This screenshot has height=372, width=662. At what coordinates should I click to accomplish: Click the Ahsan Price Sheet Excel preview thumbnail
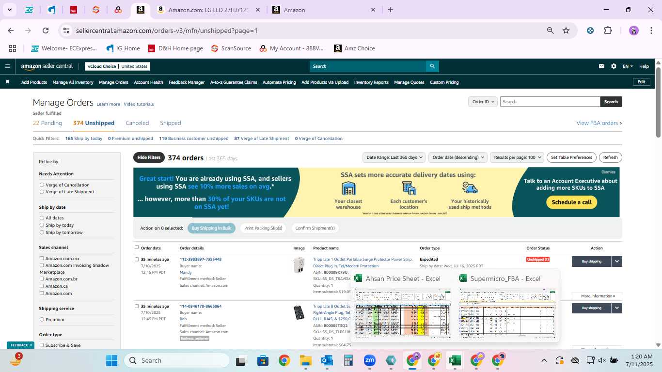[402, 313]
